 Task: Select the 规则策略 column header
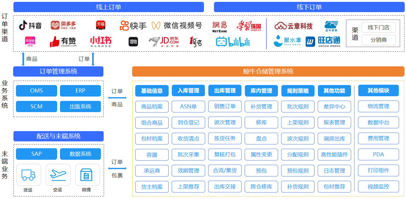(298, 91)
